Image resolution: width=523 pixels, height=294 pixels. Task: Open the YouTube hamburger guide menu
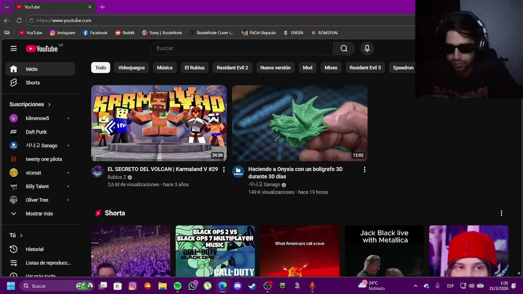tap(13, 49)
